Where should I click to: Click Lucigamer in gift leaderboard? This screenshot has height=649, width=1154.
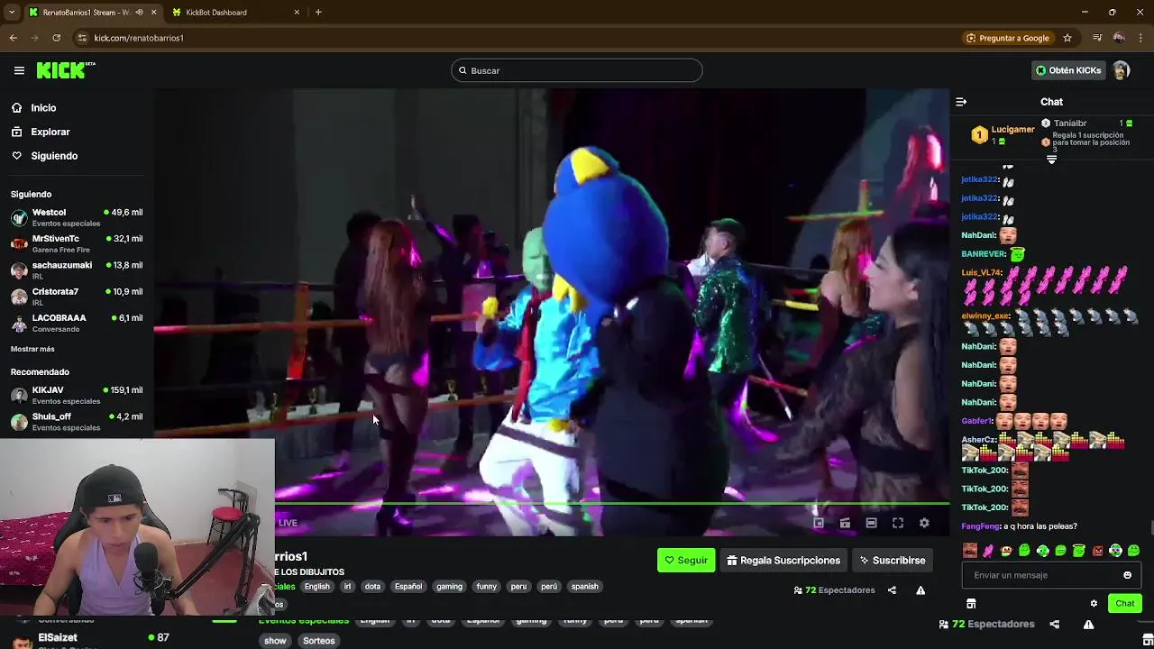1012,130
